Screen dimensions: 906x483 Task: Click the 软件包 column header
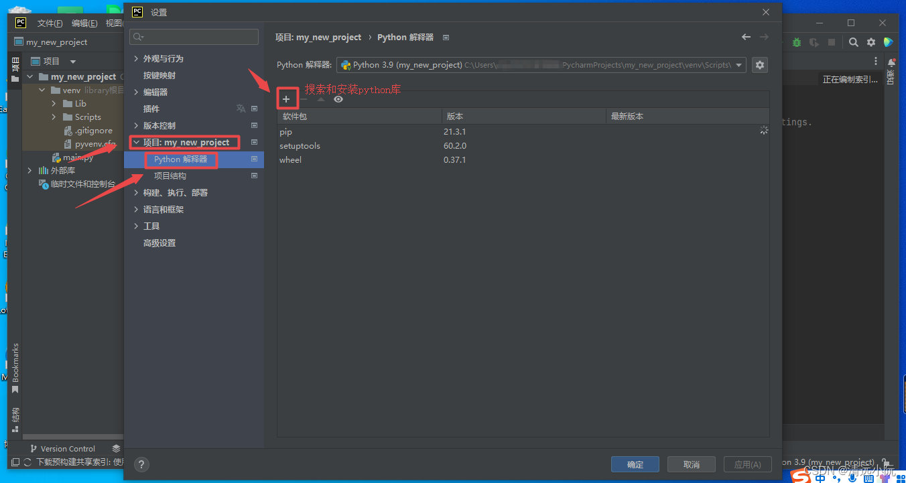(x=359, y=117)
